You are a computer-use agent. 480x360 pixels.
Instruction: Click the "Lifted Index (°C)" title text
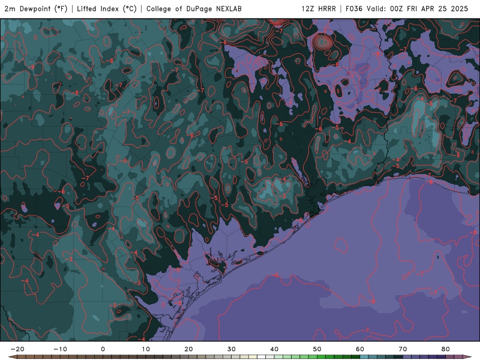(x=107, y=9)
